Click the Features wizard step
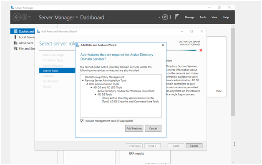This screenshot has width=262, height=165. 48,76
